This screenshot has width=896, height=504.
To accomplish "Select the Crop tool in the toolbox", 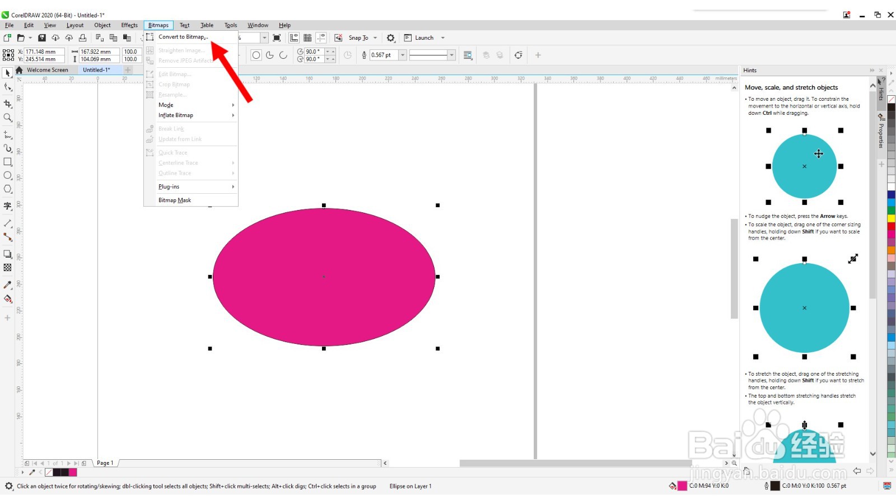I will (8, 104).
